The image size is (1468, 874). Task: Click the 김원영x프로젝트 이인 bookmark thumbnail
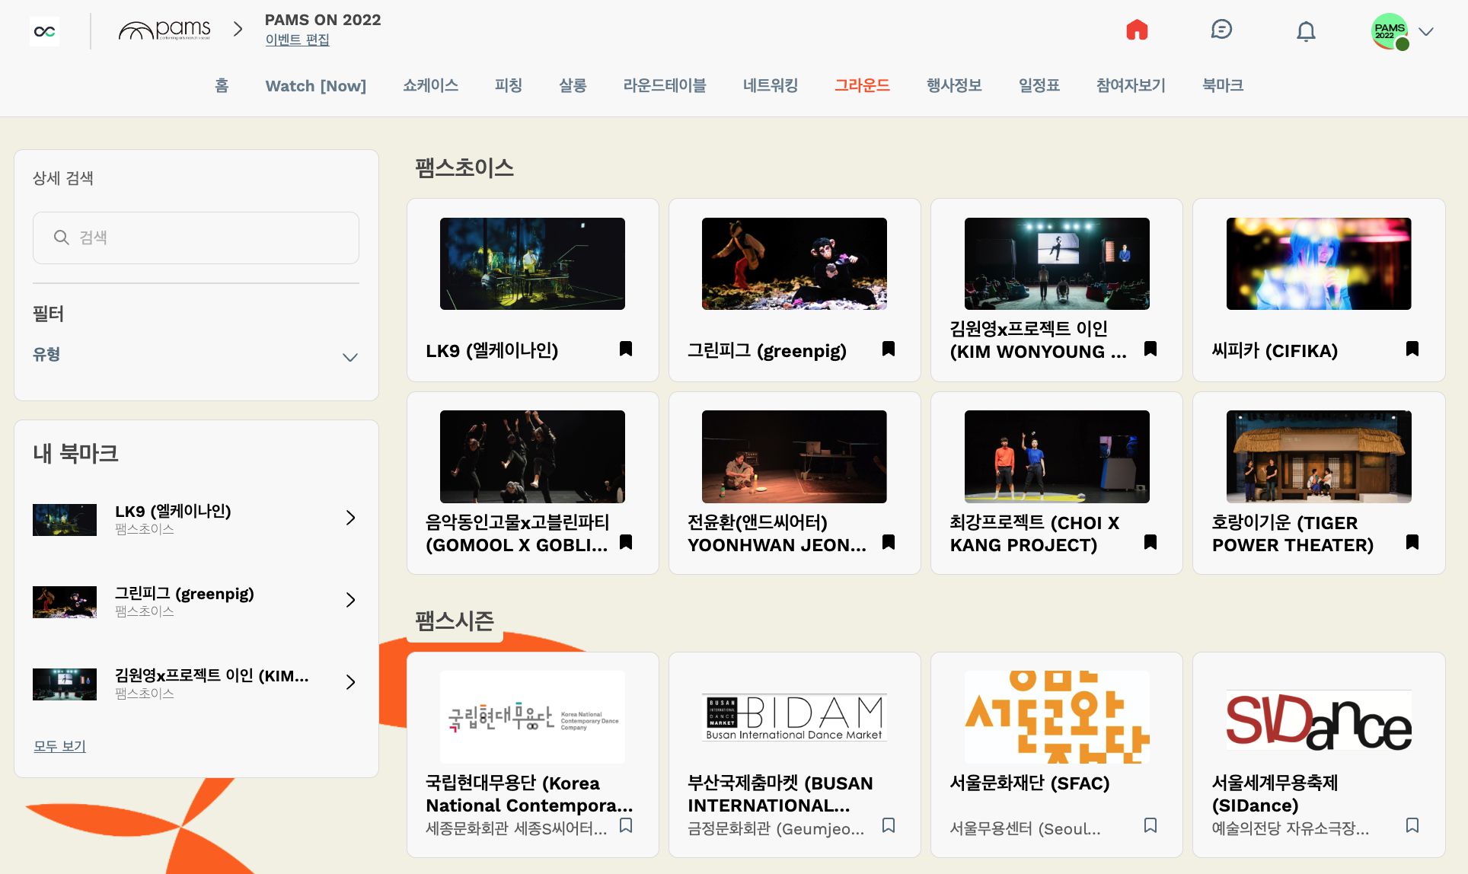click(x=65, y=684)
